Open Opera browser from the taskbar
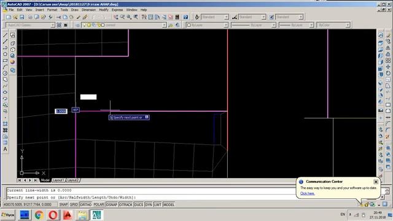393x221 pixels. tap(53, 215)
